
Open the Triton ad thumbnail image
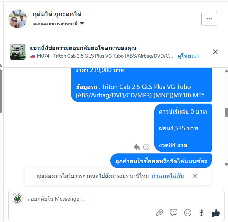point(17,52)
